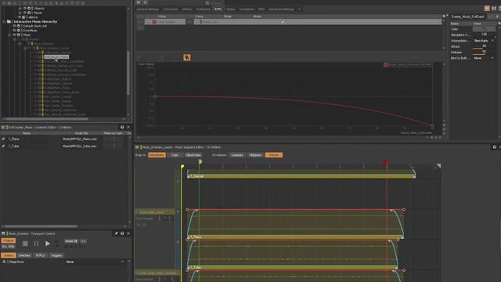Viewport: 501px width, 282px height.
Task: Switch to Positioning tab
Action: 204,9
